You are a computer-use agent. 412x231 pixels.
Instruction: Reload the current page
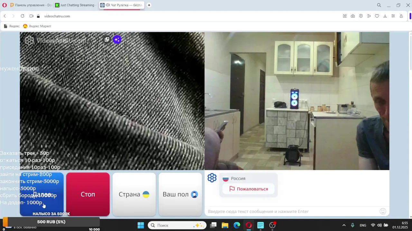click(22, 16)
